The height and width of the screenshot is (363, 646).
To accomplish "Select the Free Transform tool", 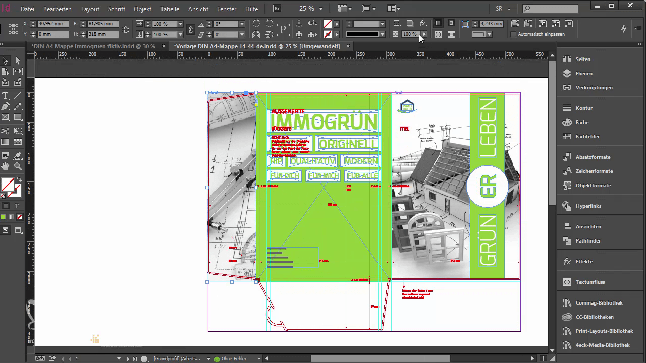I will (18, 131).
